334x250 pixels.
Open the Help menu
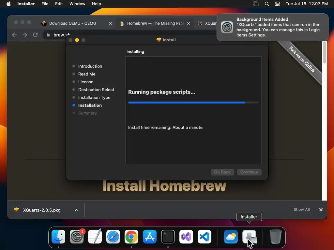(96, 4)
